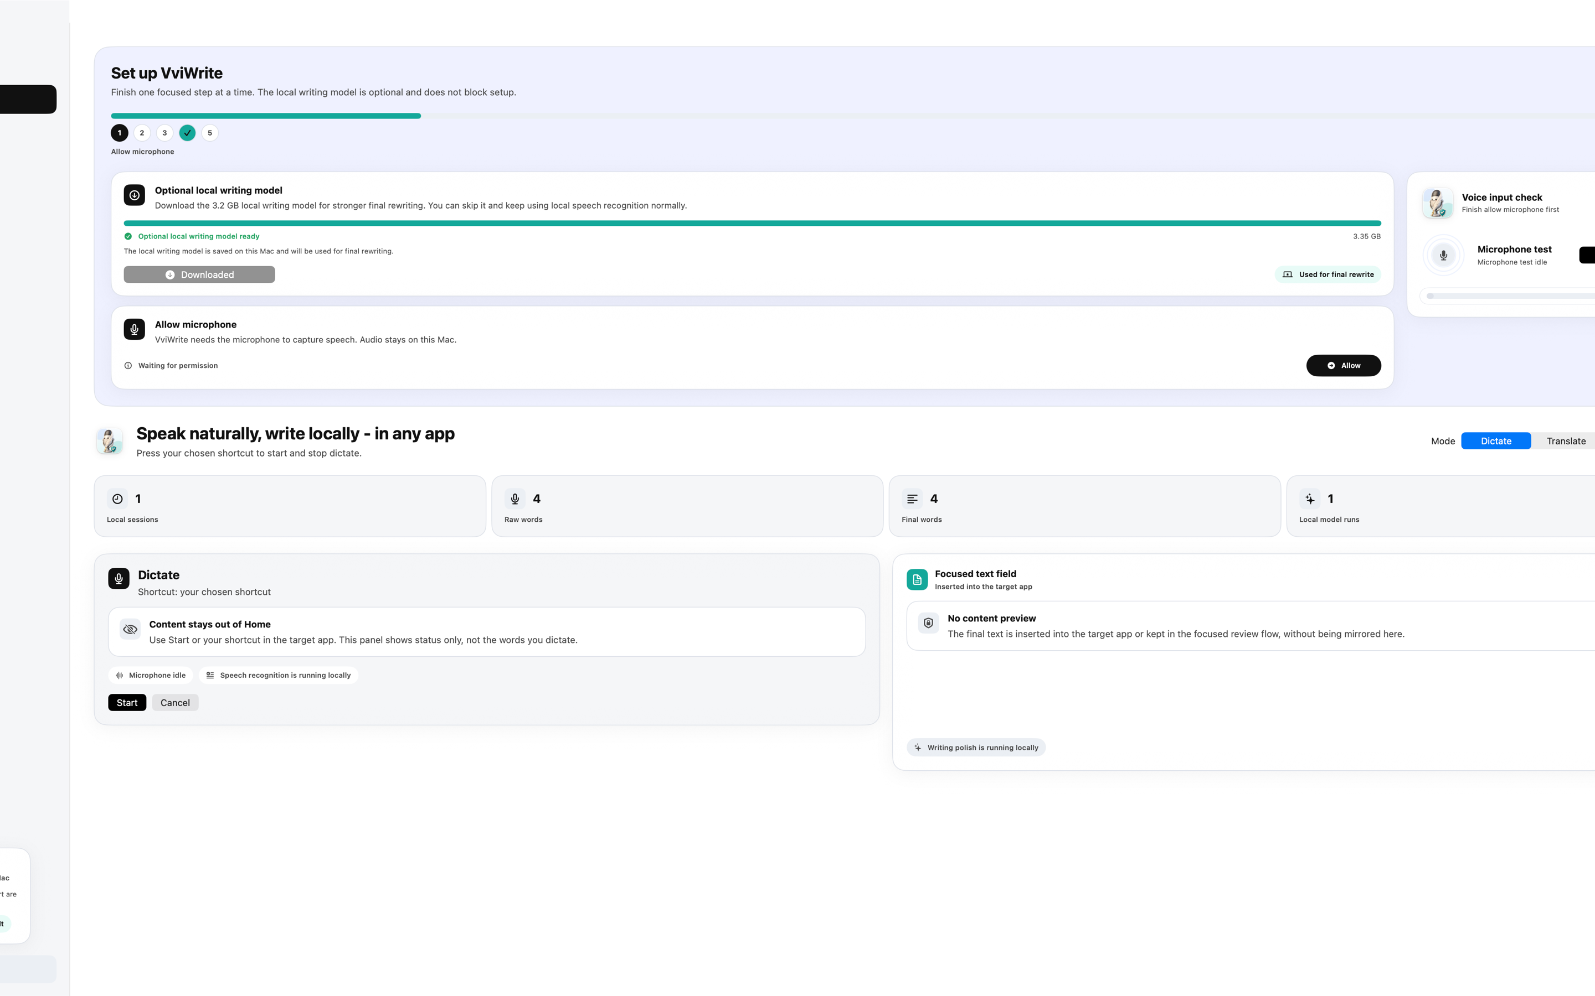Click the text lines icon in Final words card
The image size is (1595, 996).
coord(912,499)
